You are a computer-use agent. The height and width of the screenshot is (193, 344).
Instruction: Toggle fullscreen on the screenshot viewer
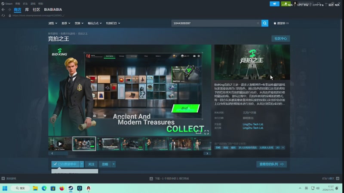click(x=206, y=132)
